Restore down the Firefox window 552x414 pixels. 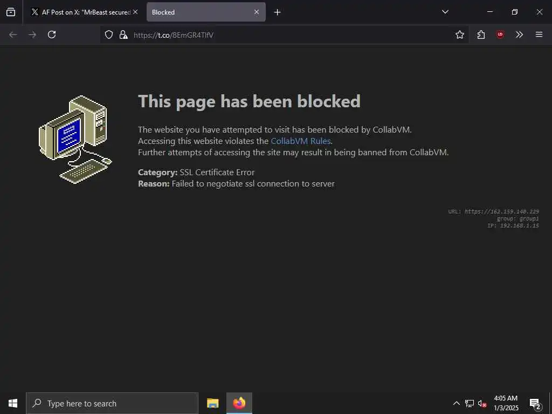coord(515,12)
